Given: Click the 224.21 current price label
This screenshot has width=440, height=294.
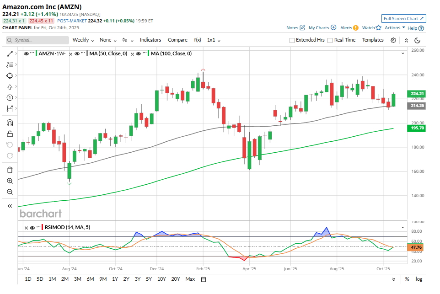Looking at the screenshot, I should 416,94.
